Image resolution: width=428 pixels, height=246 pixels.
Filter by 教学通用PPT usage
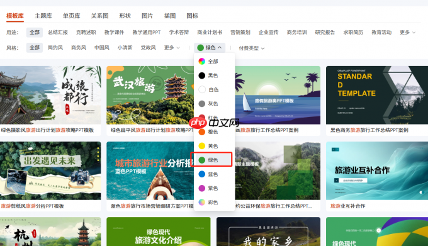(147, 33)
